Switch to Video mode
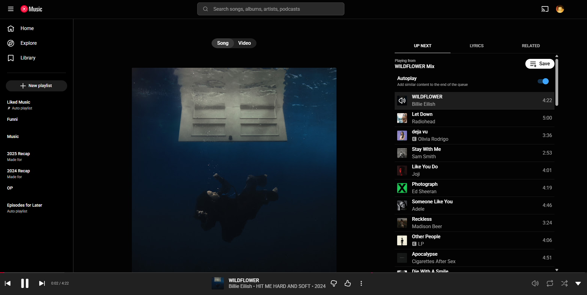587x295 pixels. 244,43
